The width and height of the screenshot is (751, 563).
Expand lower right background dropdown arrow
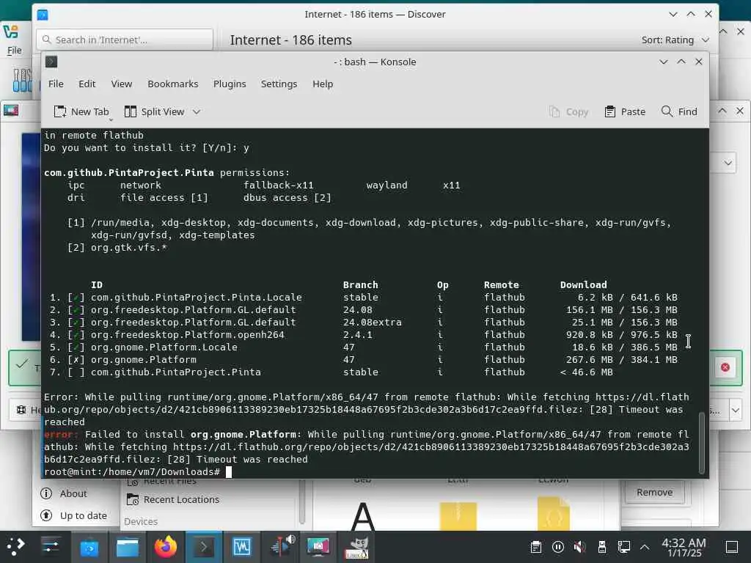(x=736, y=411)
